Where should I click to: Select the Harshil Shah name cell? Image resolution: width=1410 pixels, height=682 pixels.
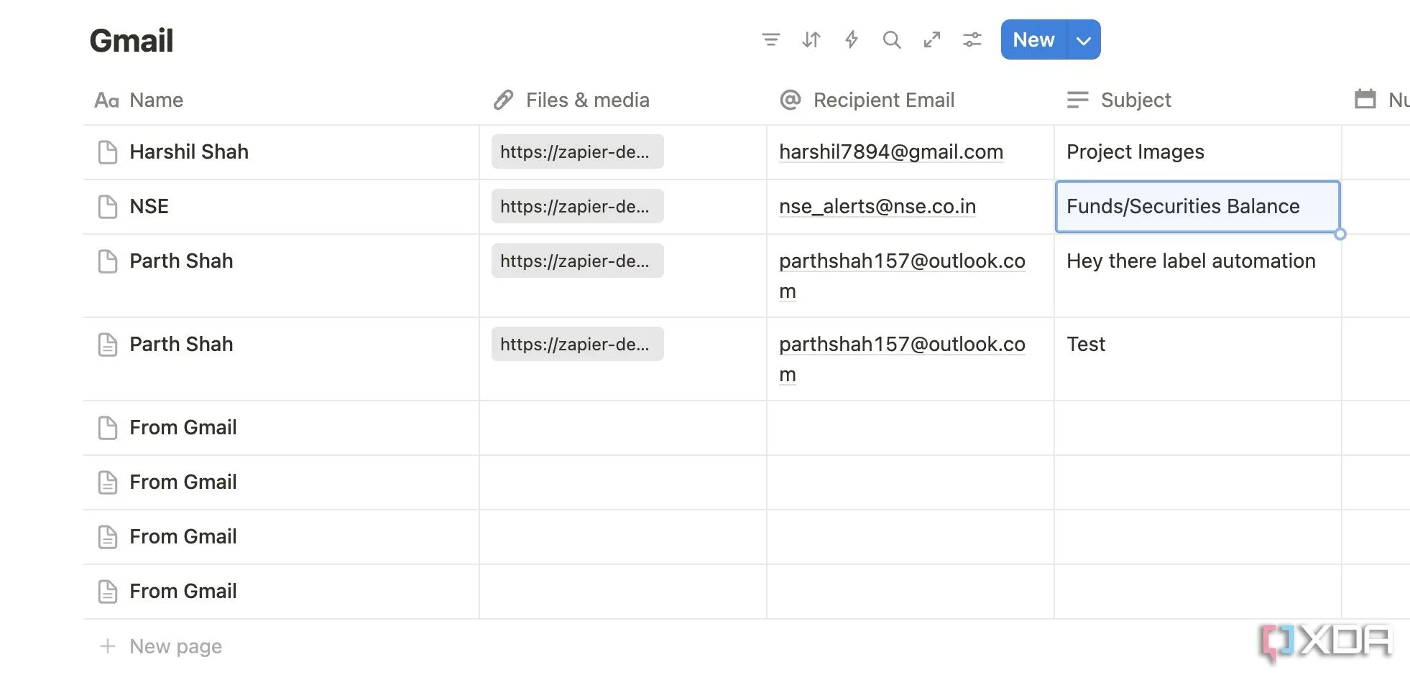pos(282,152)
